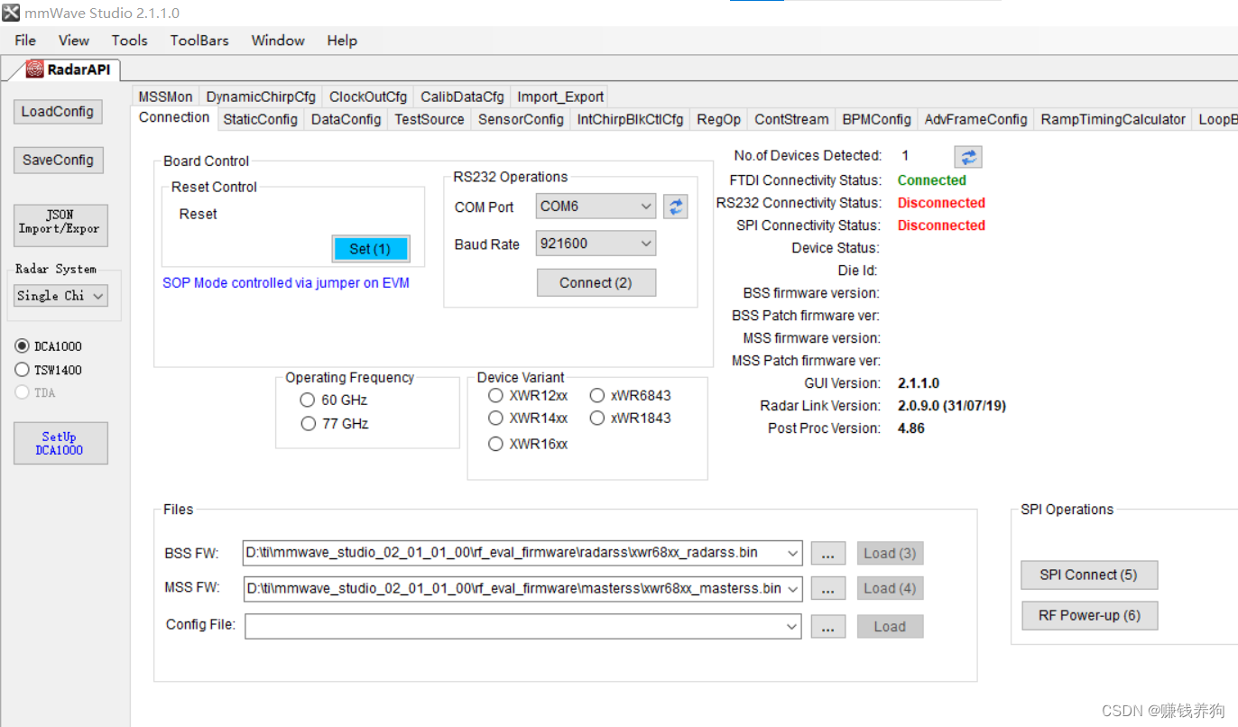Refresh the number of devices detected
Screen dimensions: 1238x727
[x=967, y=156]
